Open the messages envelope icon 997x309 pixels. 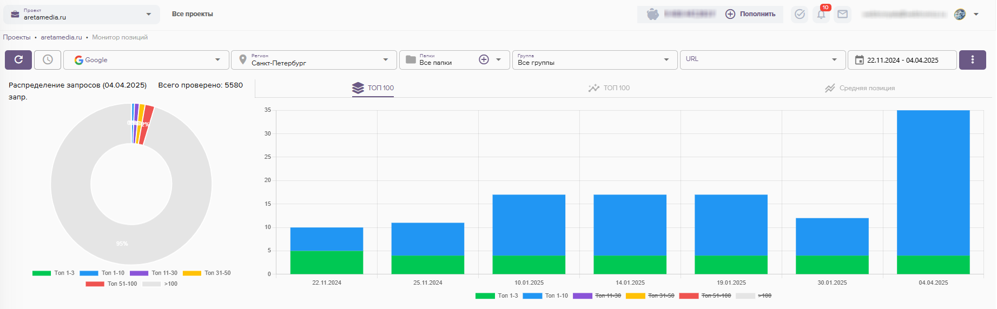coord(842,15)
